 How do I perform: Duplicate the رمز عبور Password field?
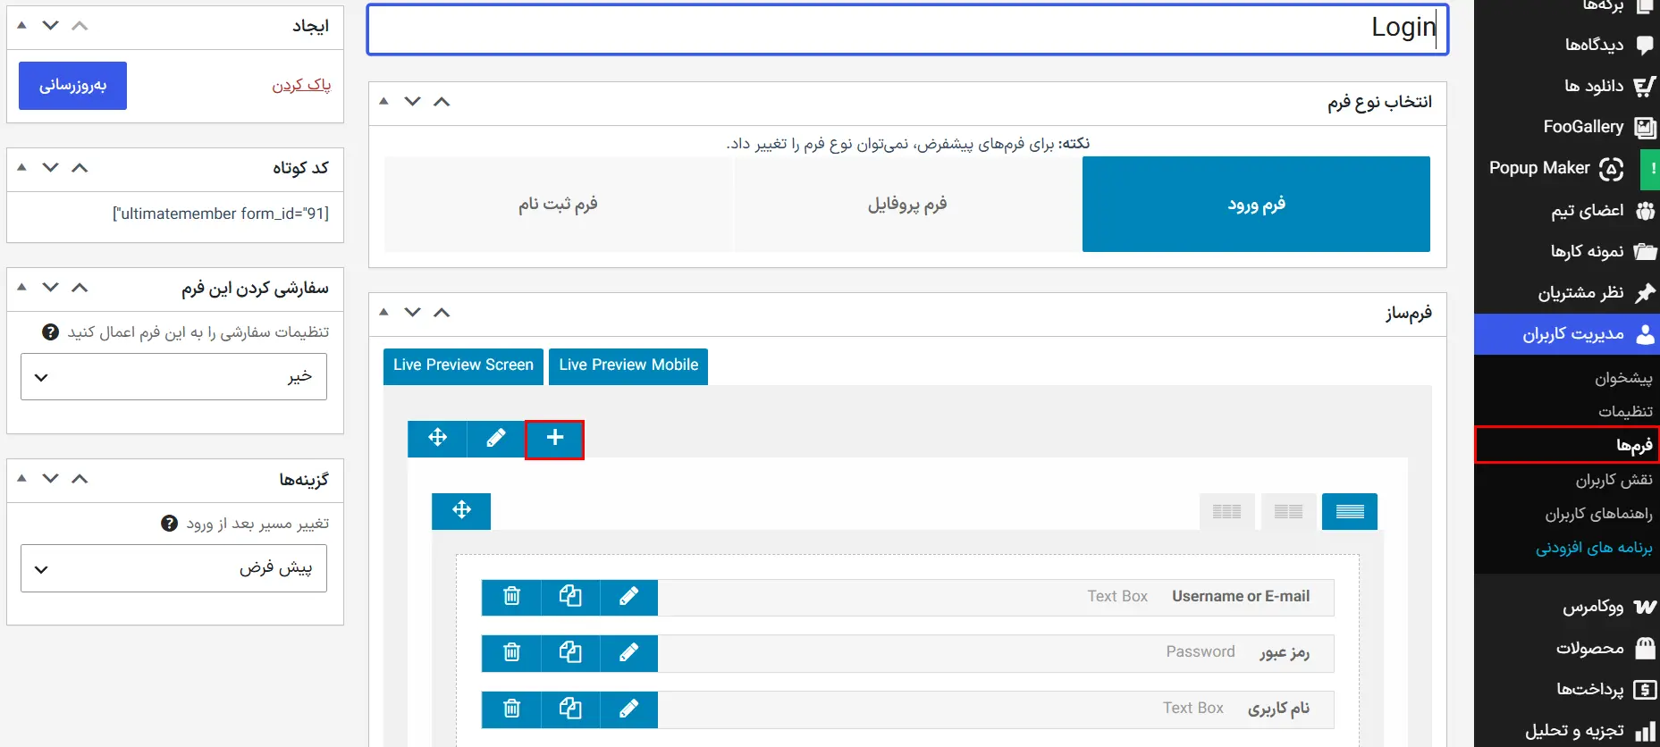[570, 653]
